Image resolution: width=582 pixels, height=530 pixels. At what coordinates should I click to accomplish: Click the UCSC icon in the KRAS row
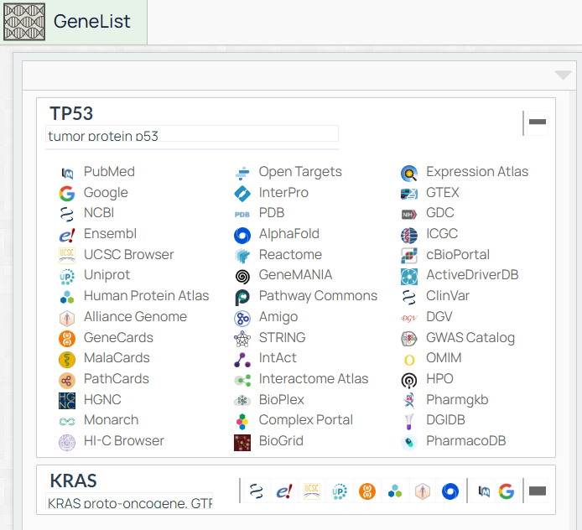coord(312,491)
